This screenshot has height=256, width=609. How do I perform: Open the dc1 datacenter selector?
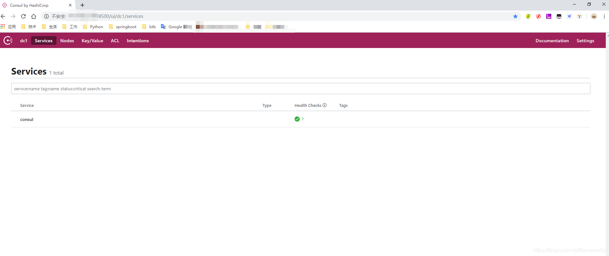click(x=24, y=41)
